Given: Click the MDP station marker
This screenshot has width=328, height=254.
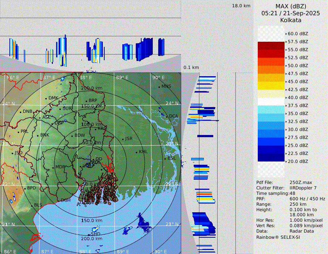Looking at the screenshot, I should point(53,167).
